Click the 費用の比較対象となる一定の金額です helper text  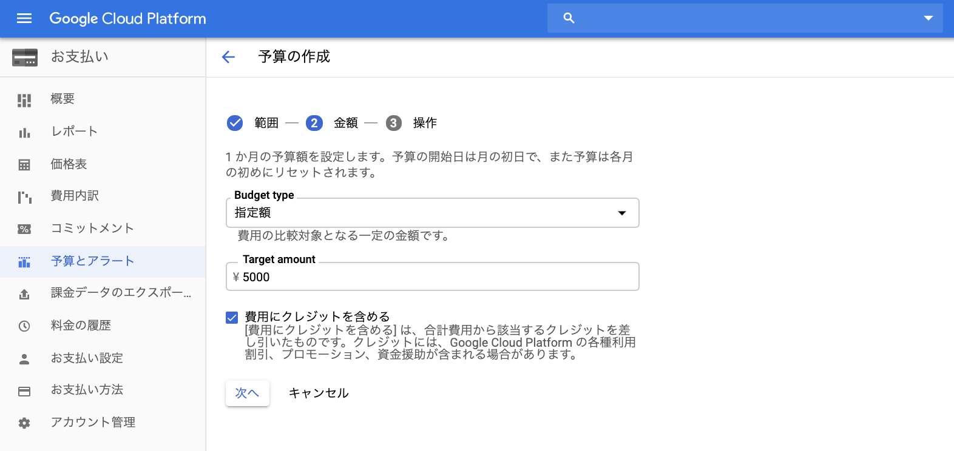coord(343,235)
